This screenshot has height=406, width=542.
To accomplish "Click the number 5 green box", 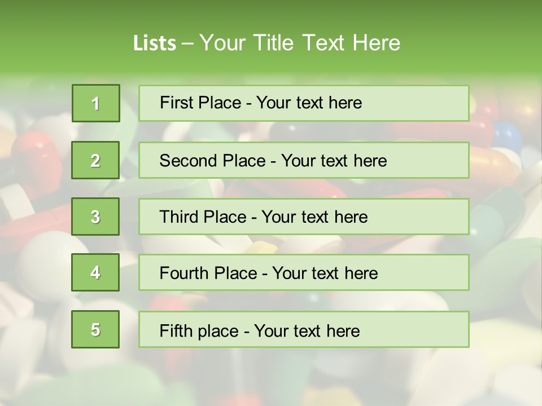I will (x=95, y=329).
